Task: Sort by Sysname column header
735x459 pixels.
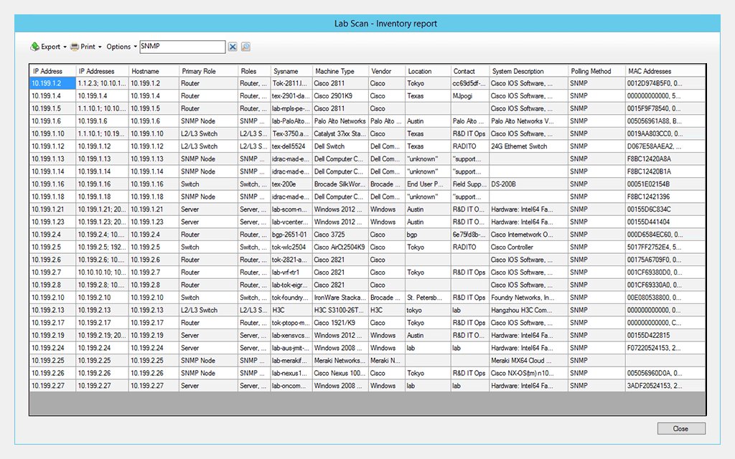Action: coord(291,71)
